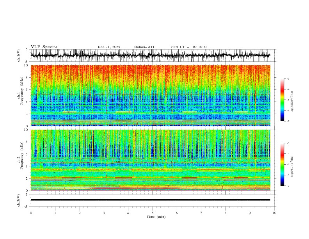The image size is (309, 239).
Task: Click the ch.2 color bar "log(PSD)(V²/Hz)" label
Action: (x=292, y=166)
